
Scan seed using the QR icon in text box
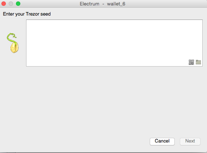pyautogui.click(x=191, y=62)
